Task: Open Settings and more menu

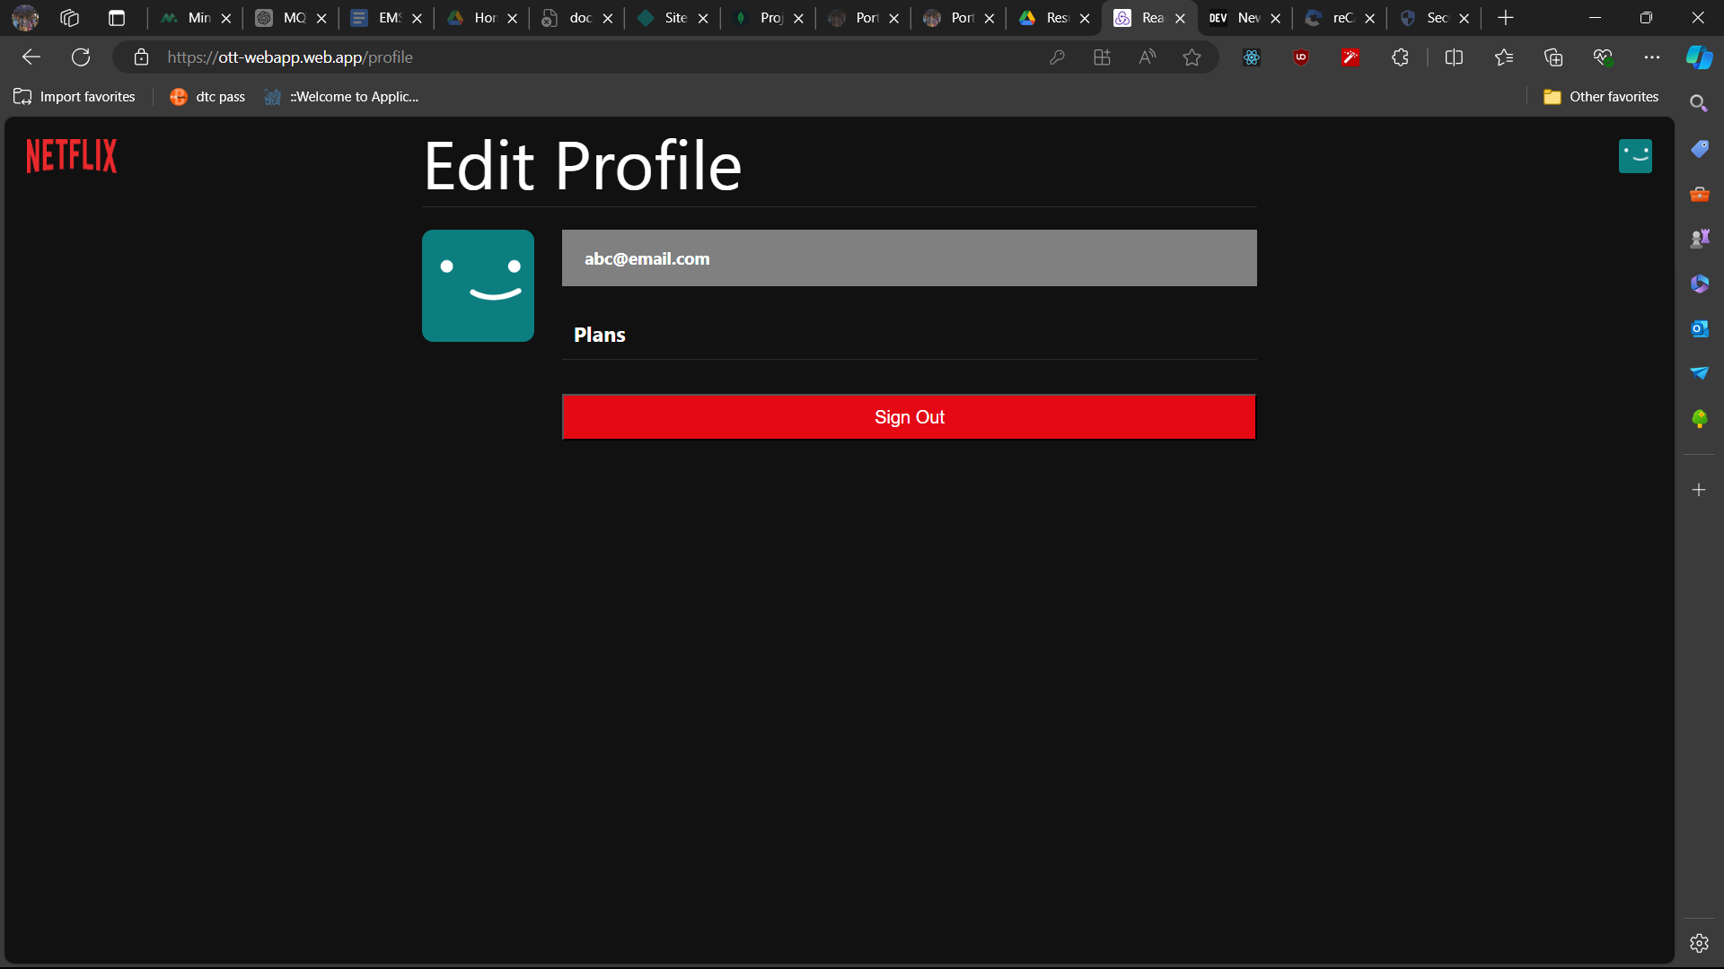Action: tap(1651, 57)
